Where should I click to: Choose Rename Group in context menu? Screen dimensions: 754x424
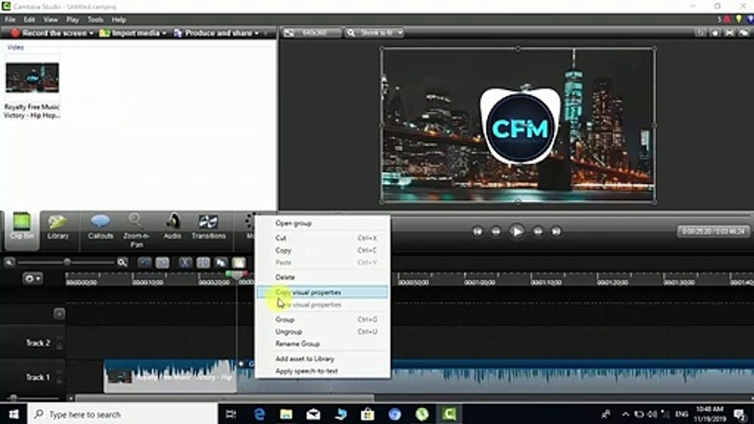point(322,343)
